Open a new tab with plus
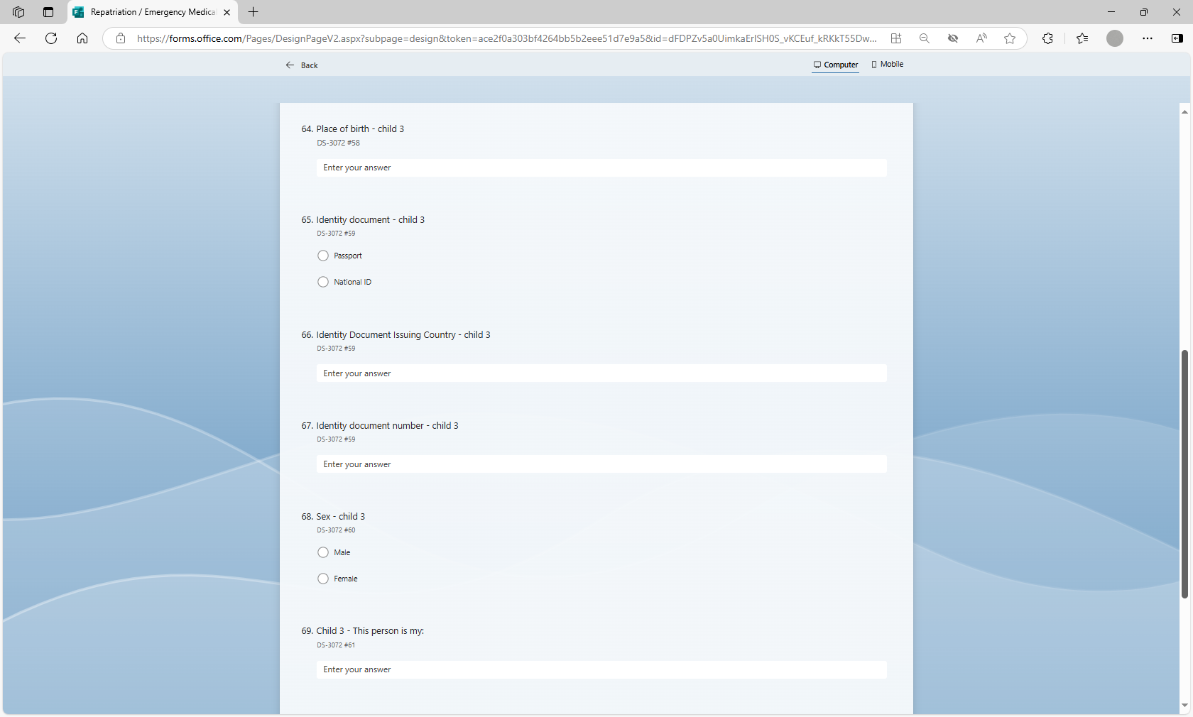Viewport: 1193px width, 717px height. (254, 12)
